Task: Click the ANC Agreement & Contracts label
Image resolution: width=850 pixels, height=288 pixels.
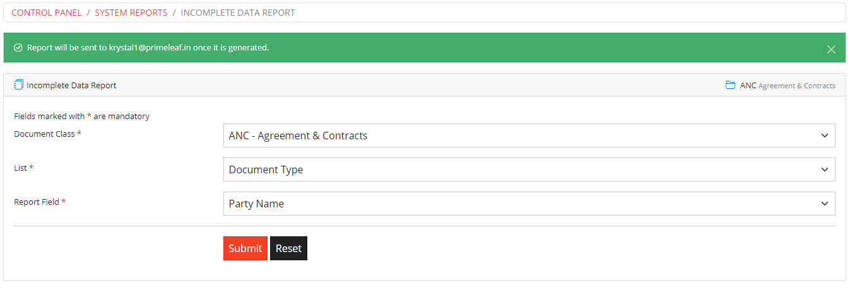Action: point(788,85)
